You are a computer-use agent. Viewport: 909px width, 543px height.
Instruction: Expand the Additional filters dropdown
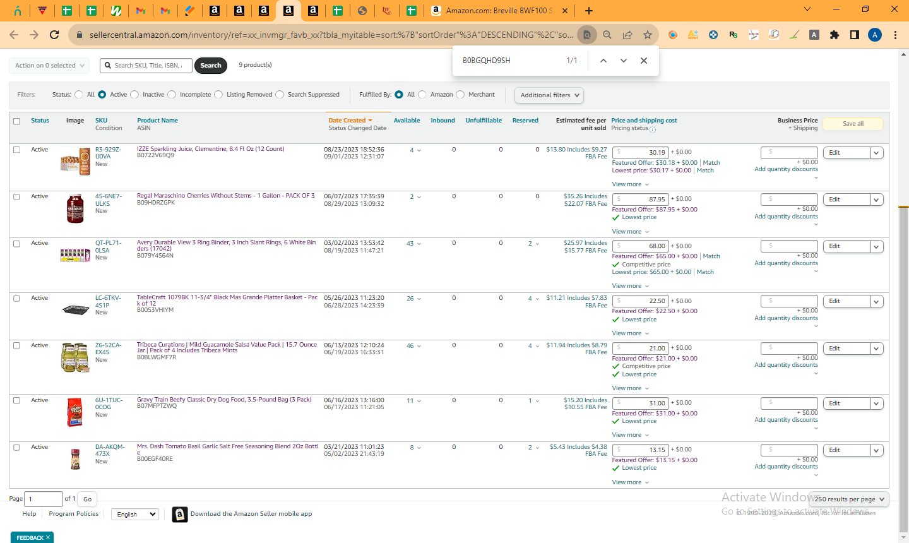pos(549,95)
